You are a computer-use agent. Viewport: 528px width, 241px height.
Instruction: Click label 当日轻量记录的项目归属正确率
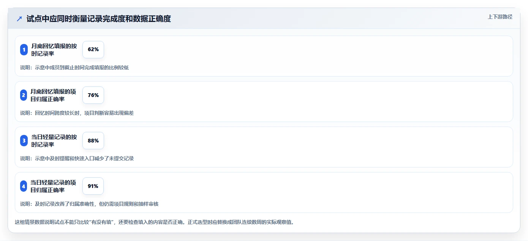pyautogui.click(x=53, y=186)
